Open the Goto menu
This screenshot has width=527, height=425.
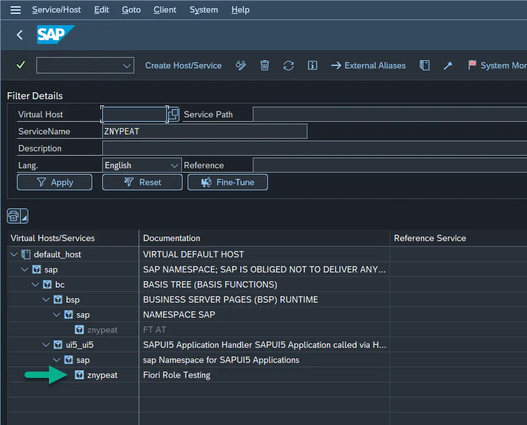click(x=131, y=10)
